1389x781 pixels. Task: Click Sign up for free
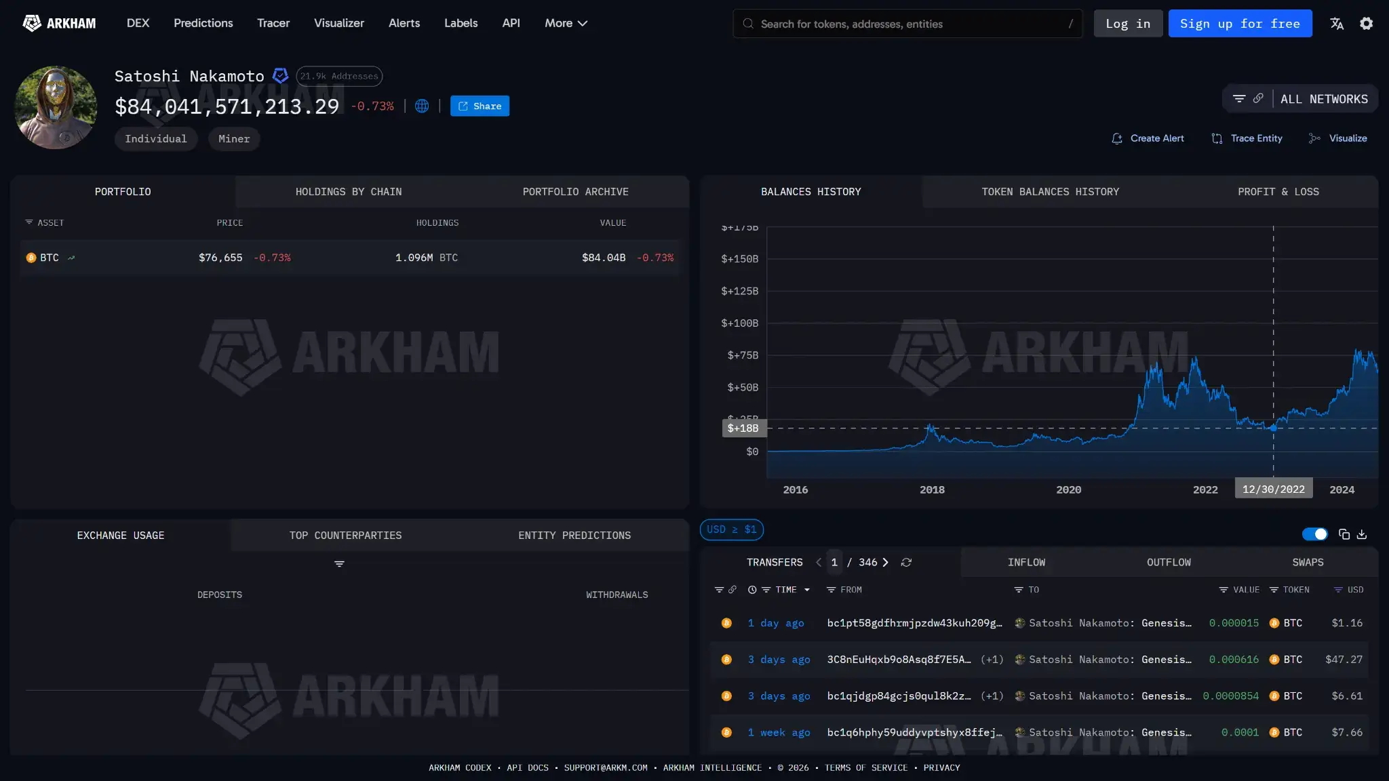pyautogui.click(x=1240, y=24)
